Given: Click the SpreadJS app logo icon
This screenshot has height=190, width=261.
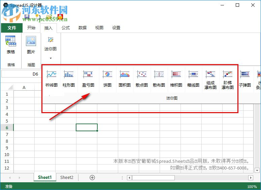Looking at the screenshot, I should pos(5,5).
